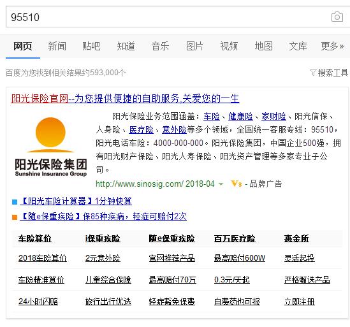Expand the 更多» menu
The image size is (350, 327).
tap(332, 46)
